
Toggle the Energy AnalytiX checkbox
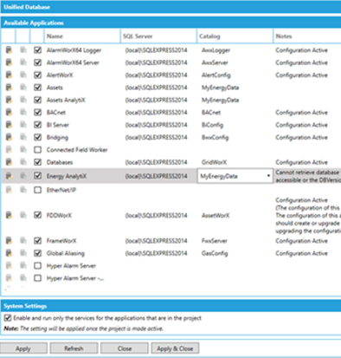coord(37,176)
